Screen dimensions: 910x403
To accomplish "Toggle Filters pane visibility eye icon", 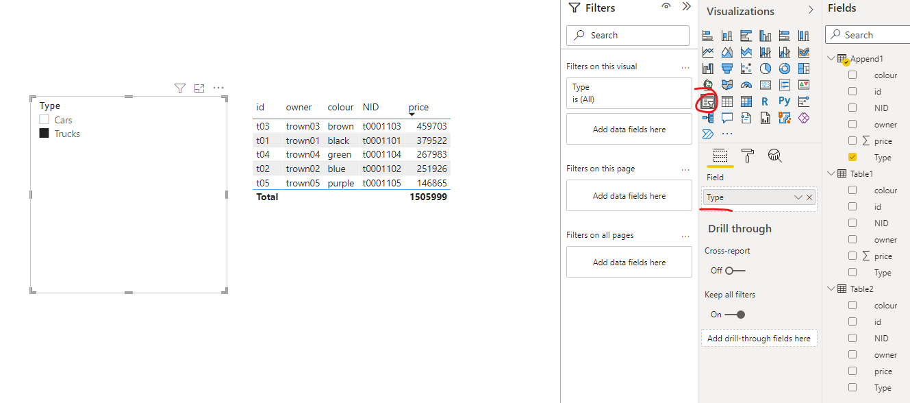I will [x=666, y=6].
